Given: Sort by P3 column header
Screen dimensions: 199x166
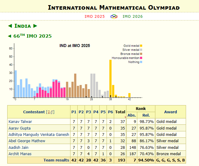Looking at the screenshot, I should tap(89, 112).
